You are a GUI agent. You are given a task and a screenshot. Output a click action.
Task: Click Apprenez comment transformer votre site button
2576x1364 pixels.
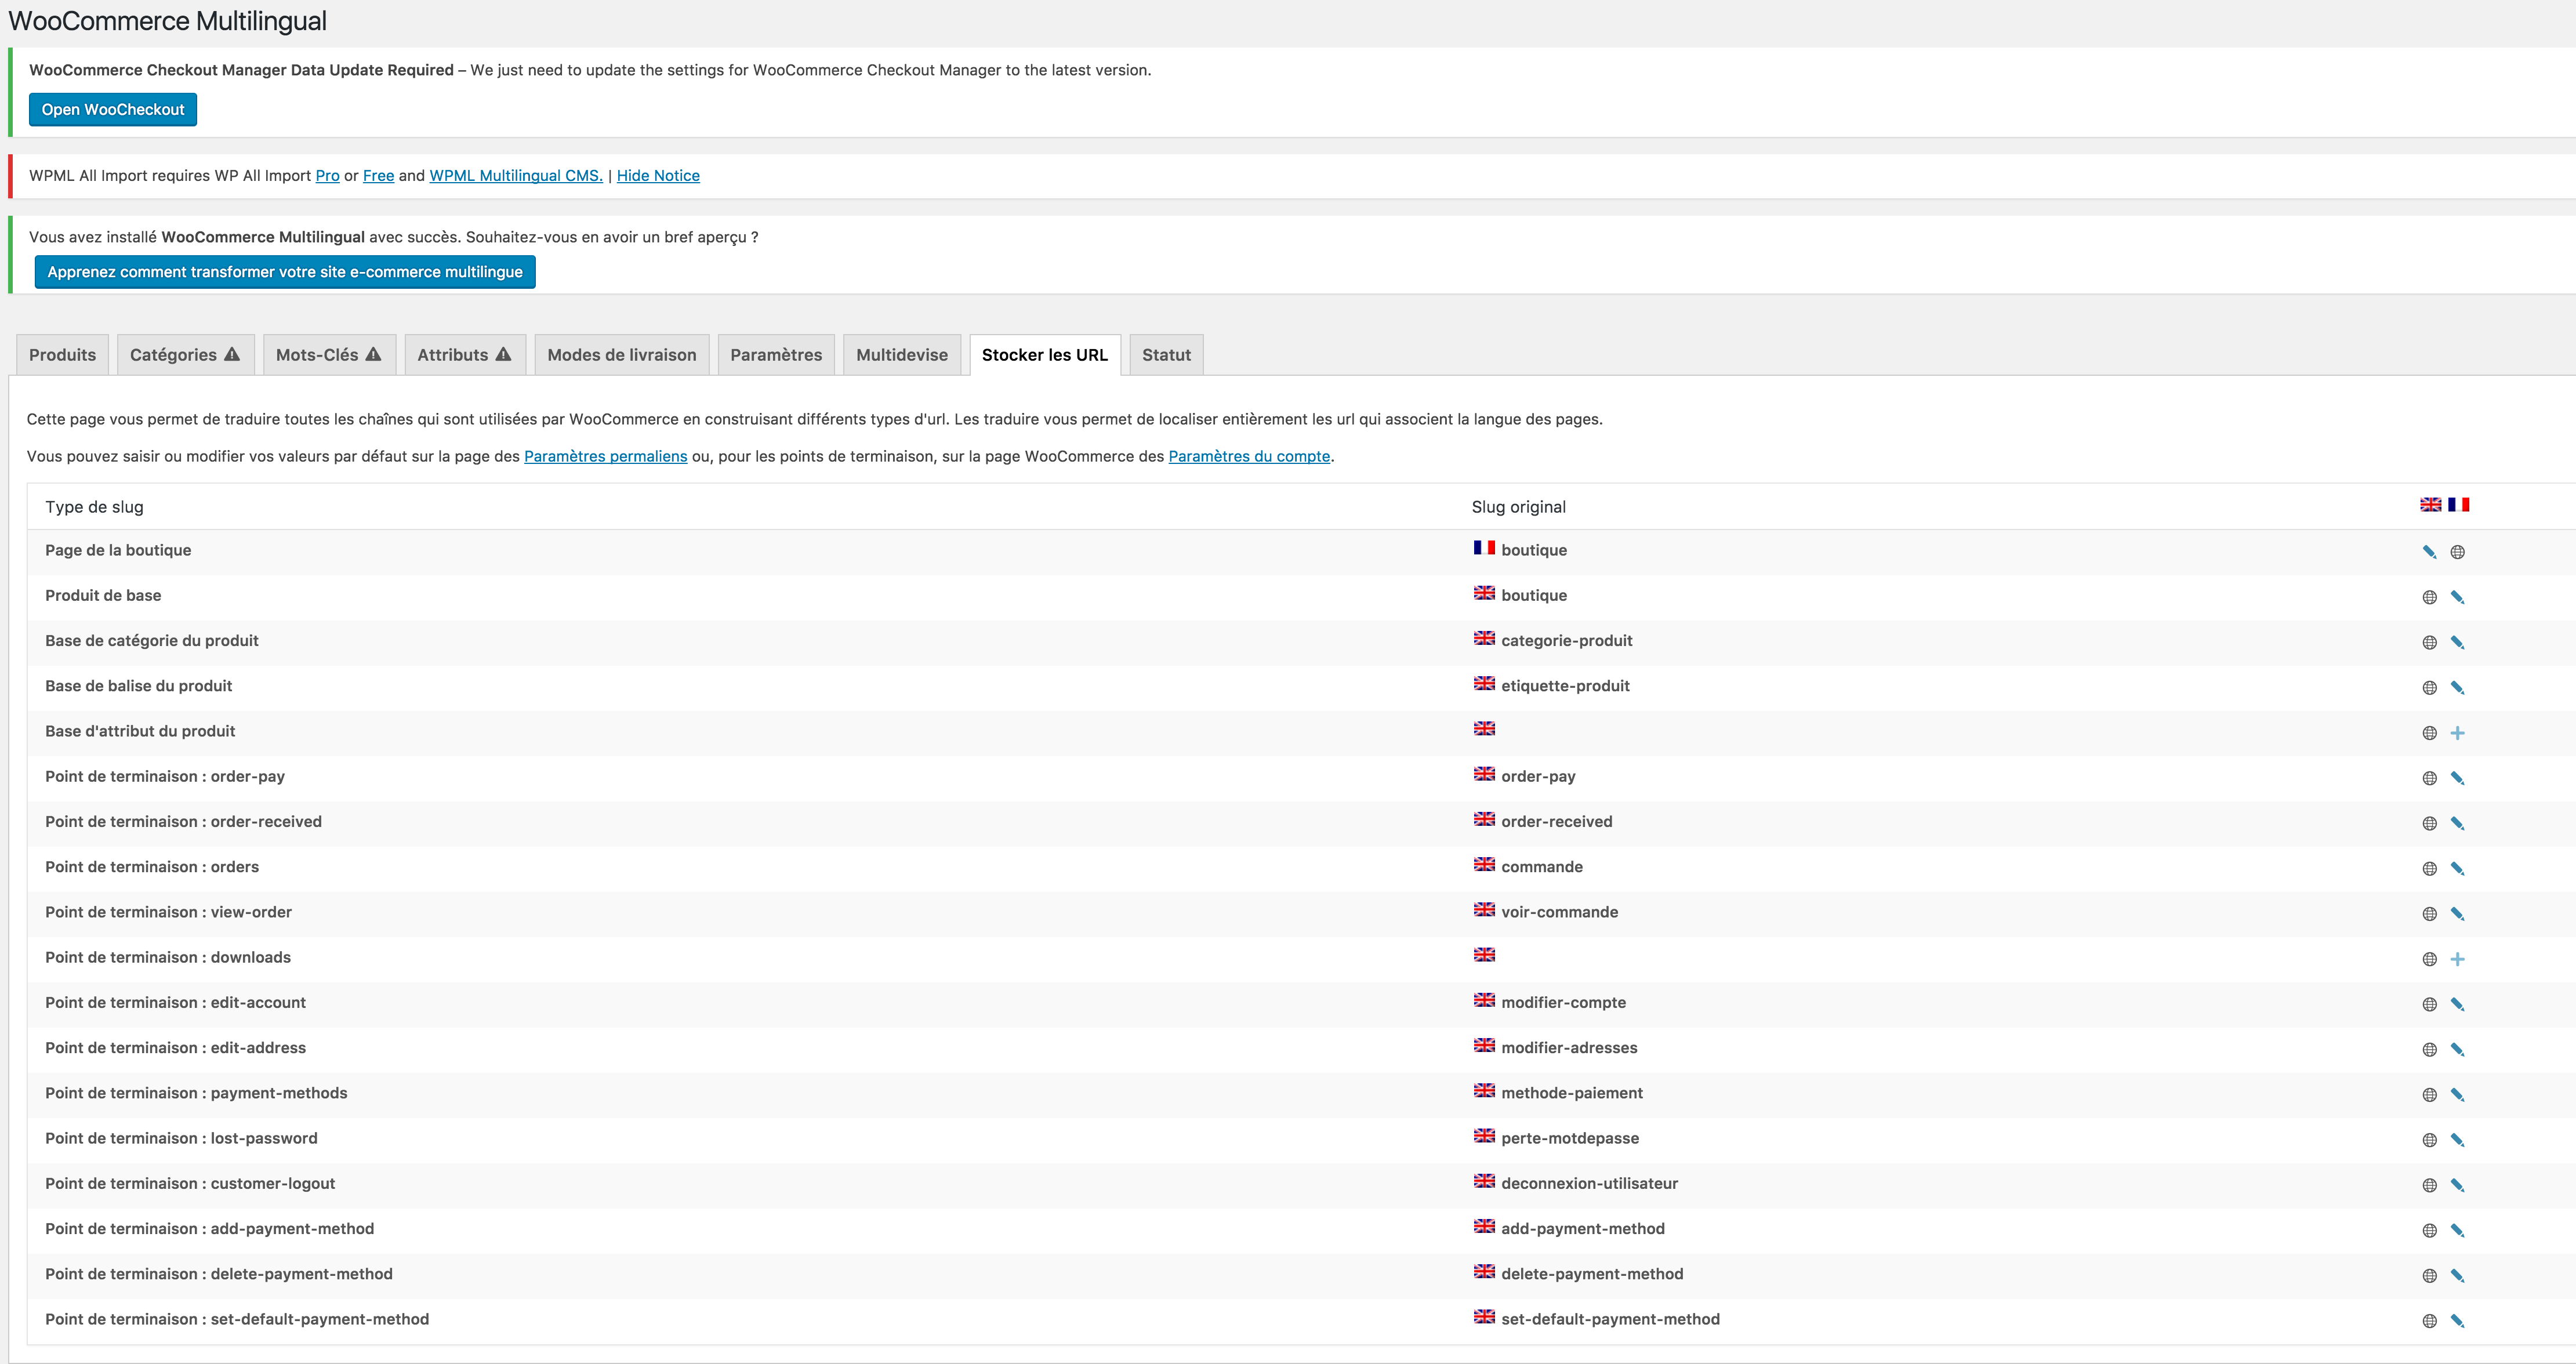pos(285,272)
